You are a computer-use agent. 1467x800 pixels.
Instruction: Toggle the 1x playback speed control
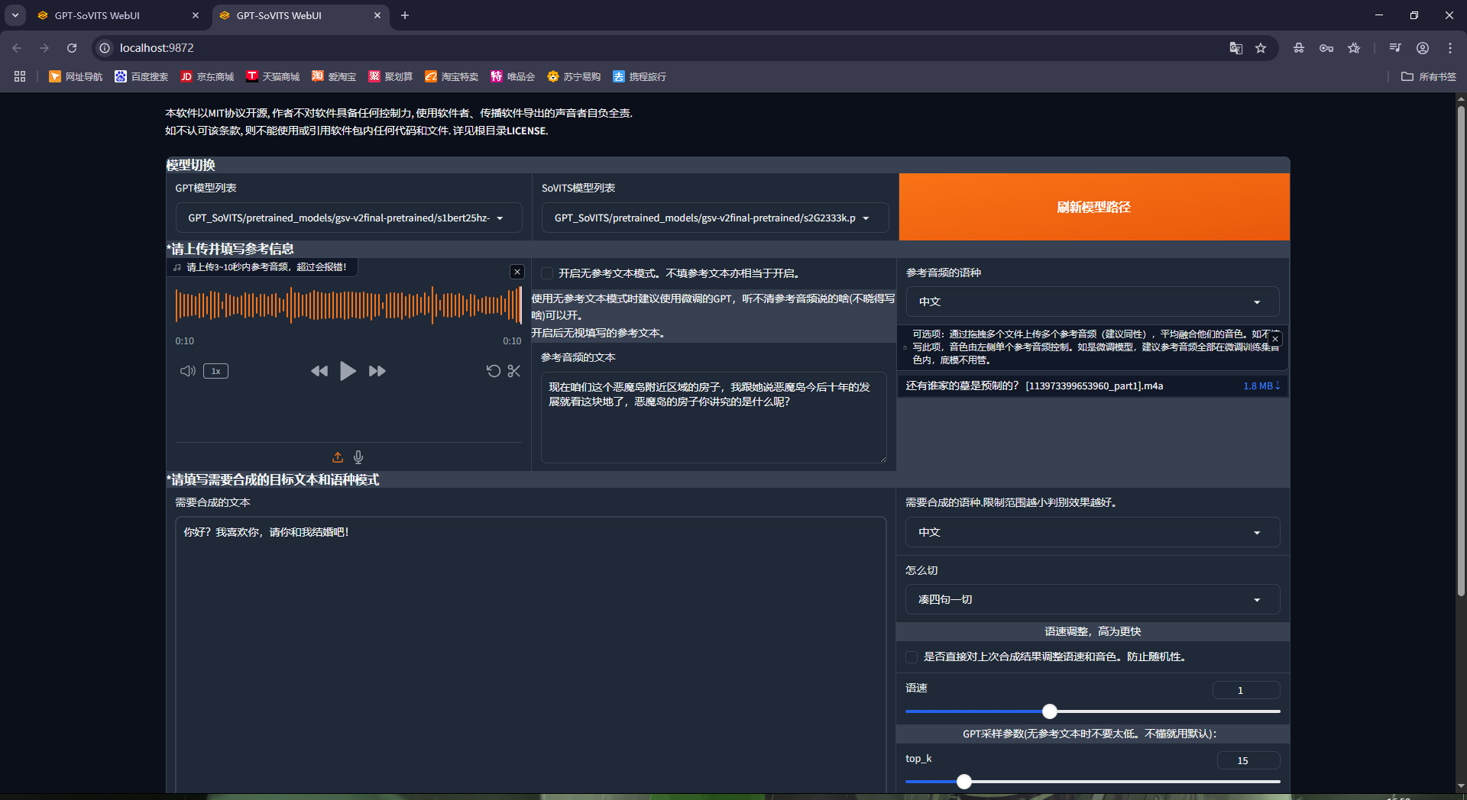215,371
